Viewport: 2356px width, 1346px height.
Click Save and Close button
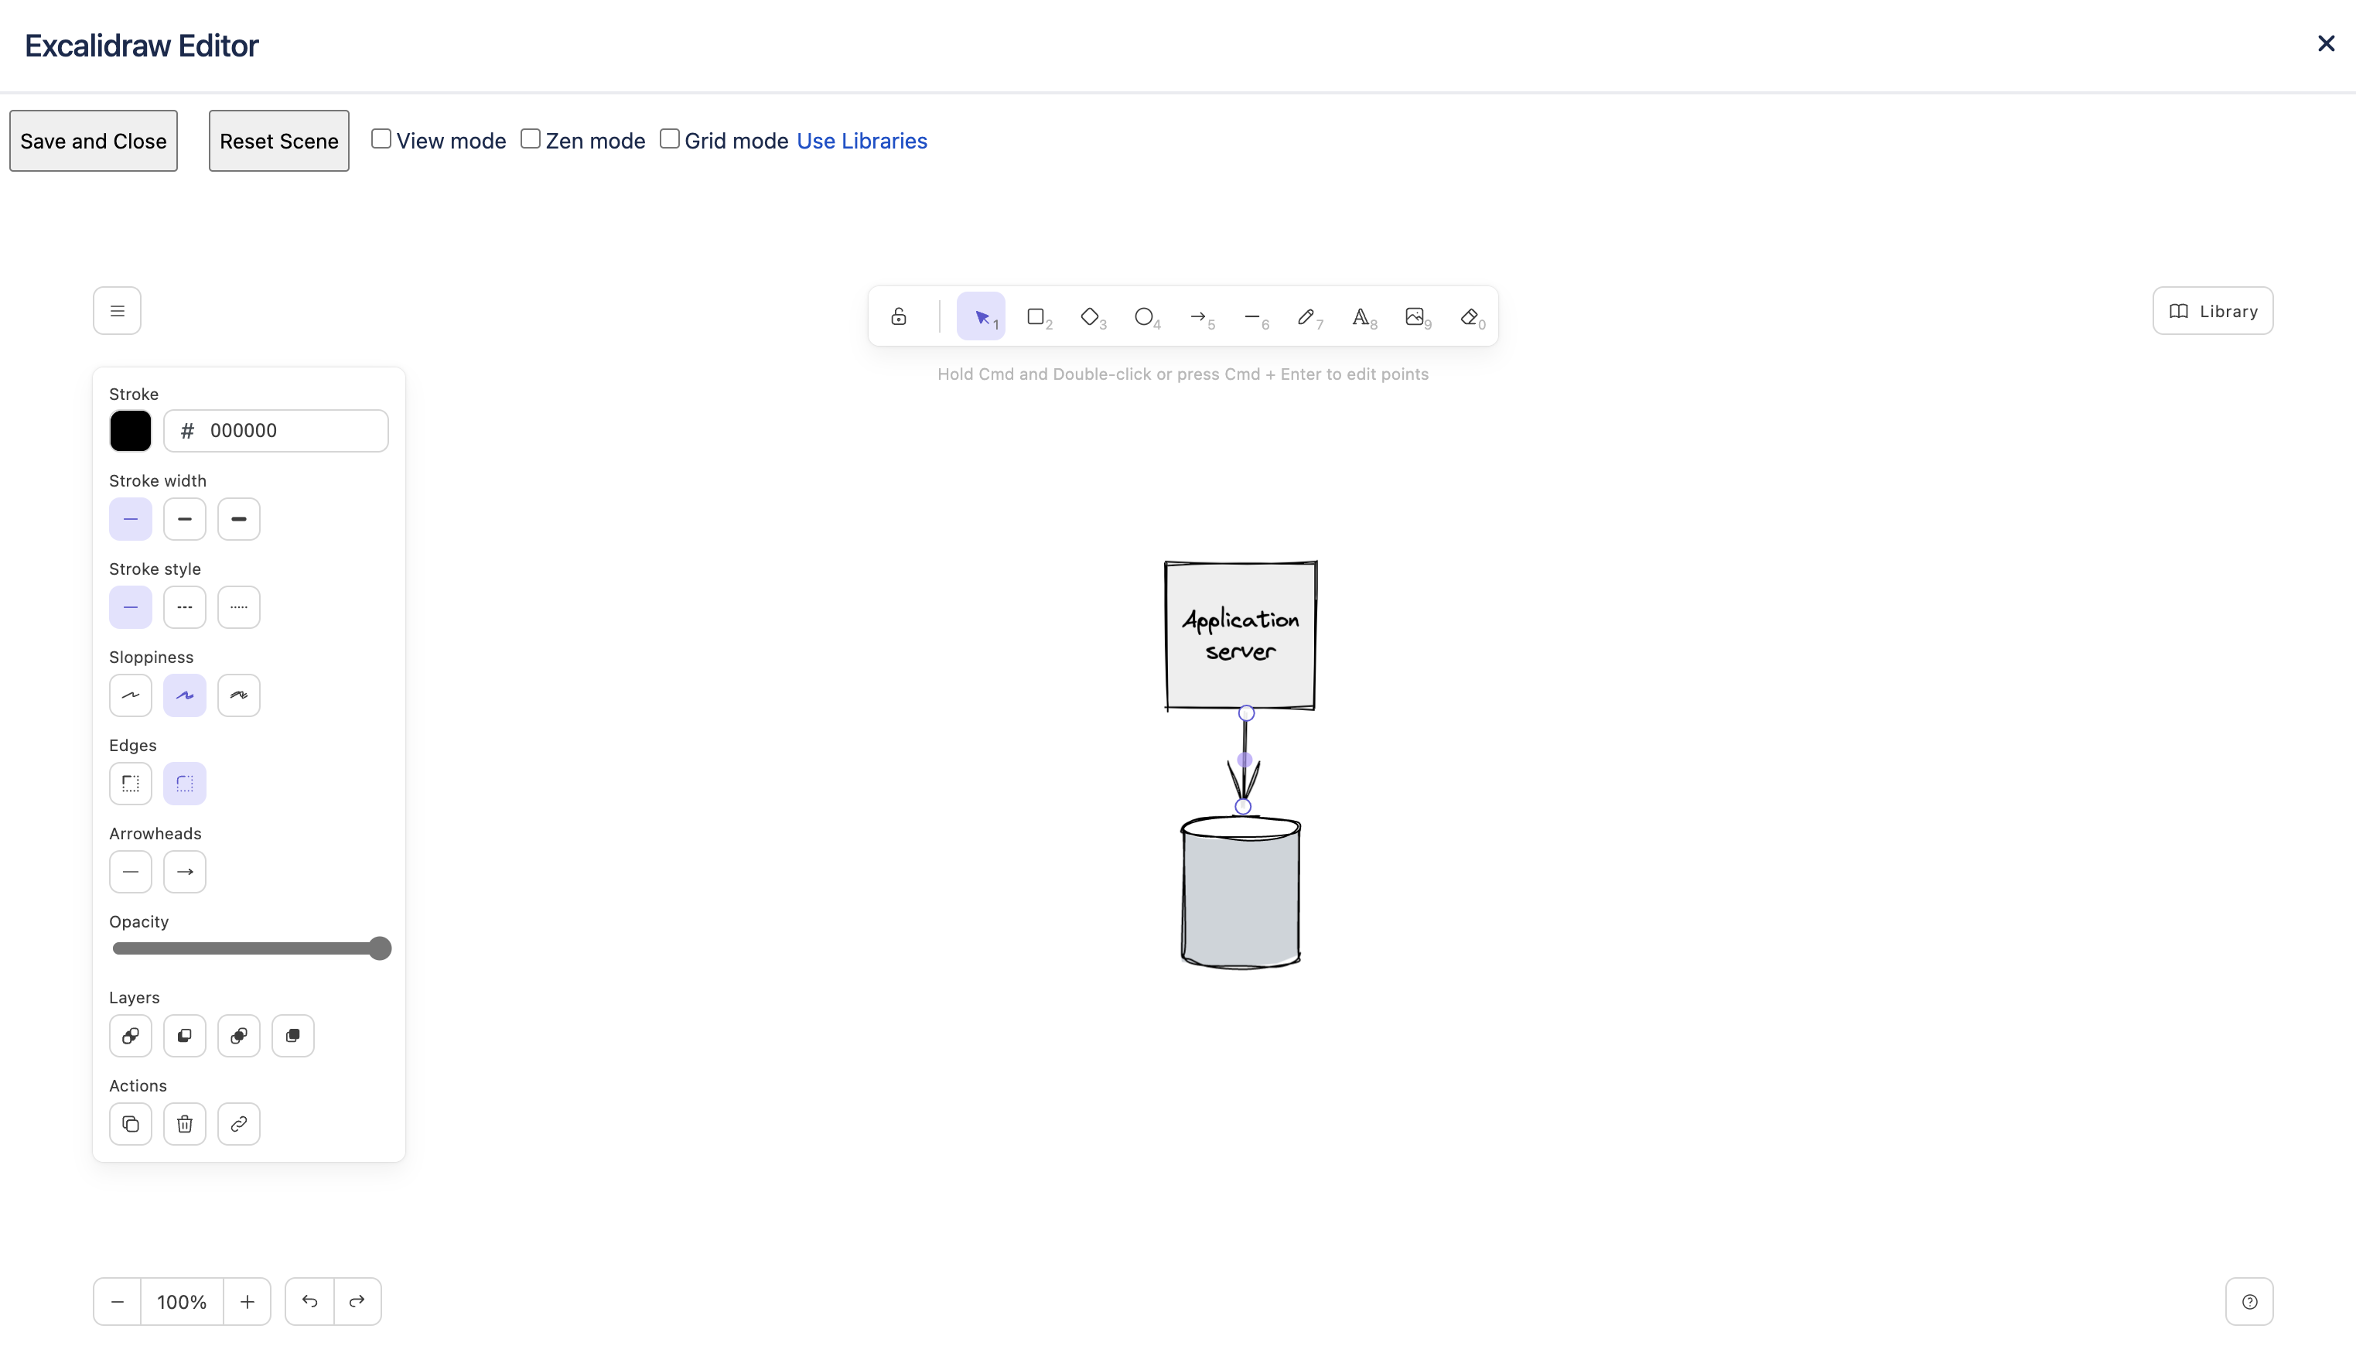(x=94, y=142)
